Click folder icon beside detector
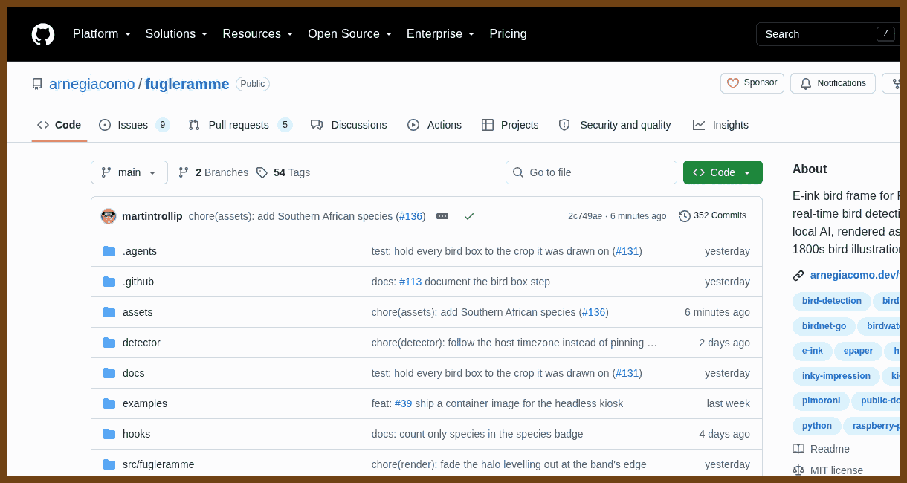This screenshot has height=483, width=907. pos(109,343)
